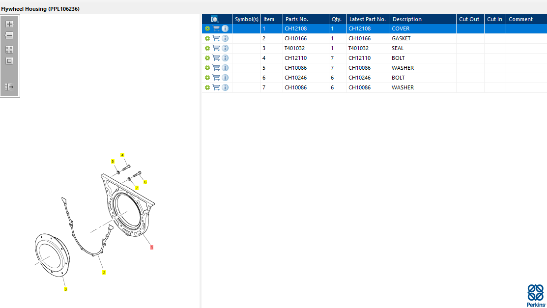Screen dimensions: 547x308
Task: Select callout 2 on the diagram
Action: click(104, 273)
